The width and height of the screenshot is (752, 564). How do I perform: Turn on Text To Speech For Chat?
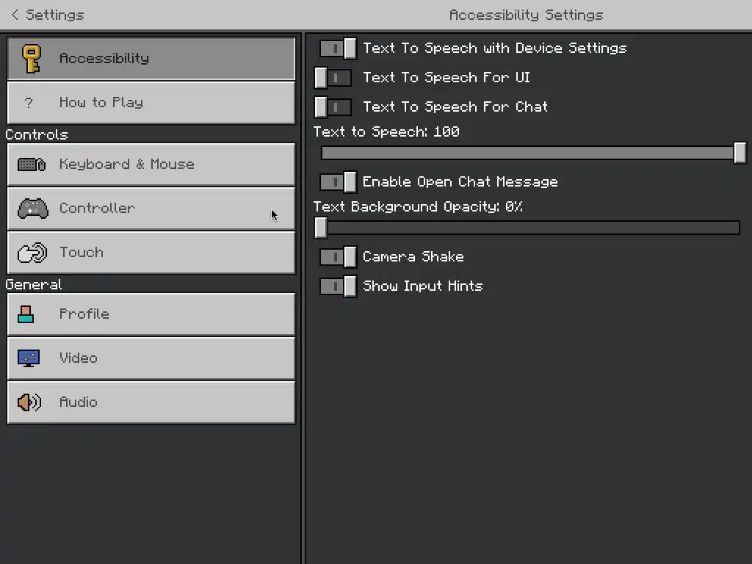coord(333,107)
